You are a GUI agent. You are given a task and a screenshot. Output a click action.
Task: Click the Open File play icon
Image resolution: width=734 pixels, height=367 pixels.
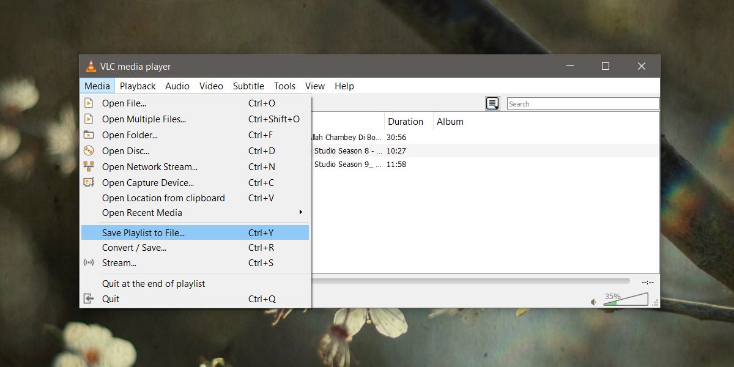click(x=89, y=103)
